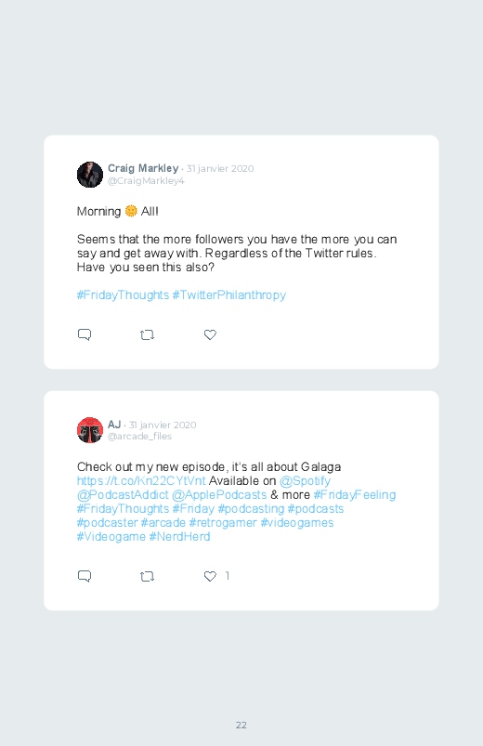483x746 pixels.
Task: Open #FridayThoughts hashtag in Craig's tweet
Action: 123,295
